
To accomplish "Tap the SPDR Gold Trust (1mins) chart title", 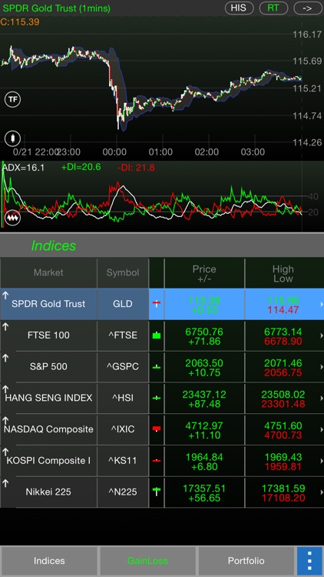I will click(57, 8).
